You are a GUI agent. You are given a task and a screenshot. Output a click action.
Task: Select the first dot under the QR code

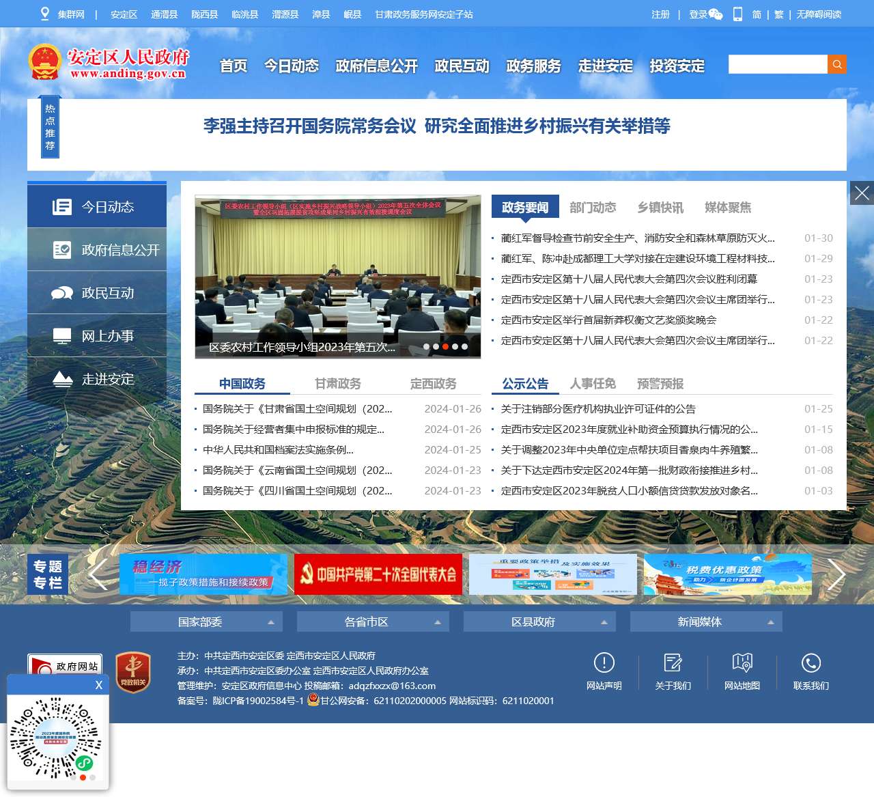pyautogui.click(x=73, y=777)
